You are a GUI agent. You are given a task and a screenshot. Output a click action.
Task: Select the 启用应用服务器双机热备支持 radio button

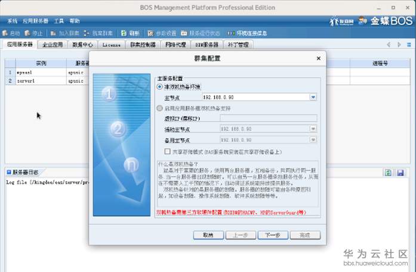coord(159,108)
